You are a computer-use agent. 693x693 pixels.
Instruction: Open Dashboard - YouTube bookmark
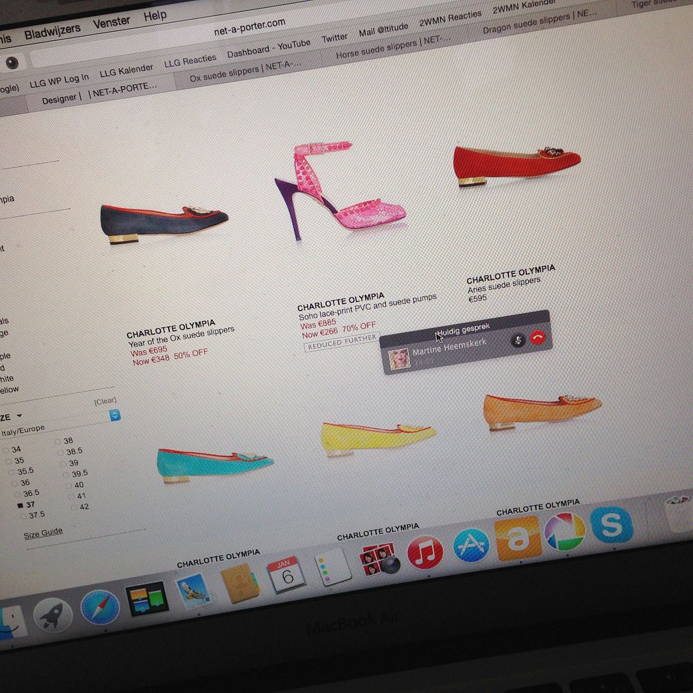point(269,48)
